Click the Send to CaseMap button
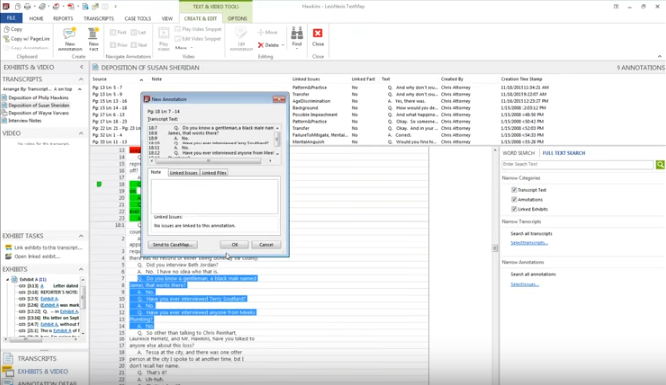The height and width of the screenshot is (385, 666). point(172,245)
